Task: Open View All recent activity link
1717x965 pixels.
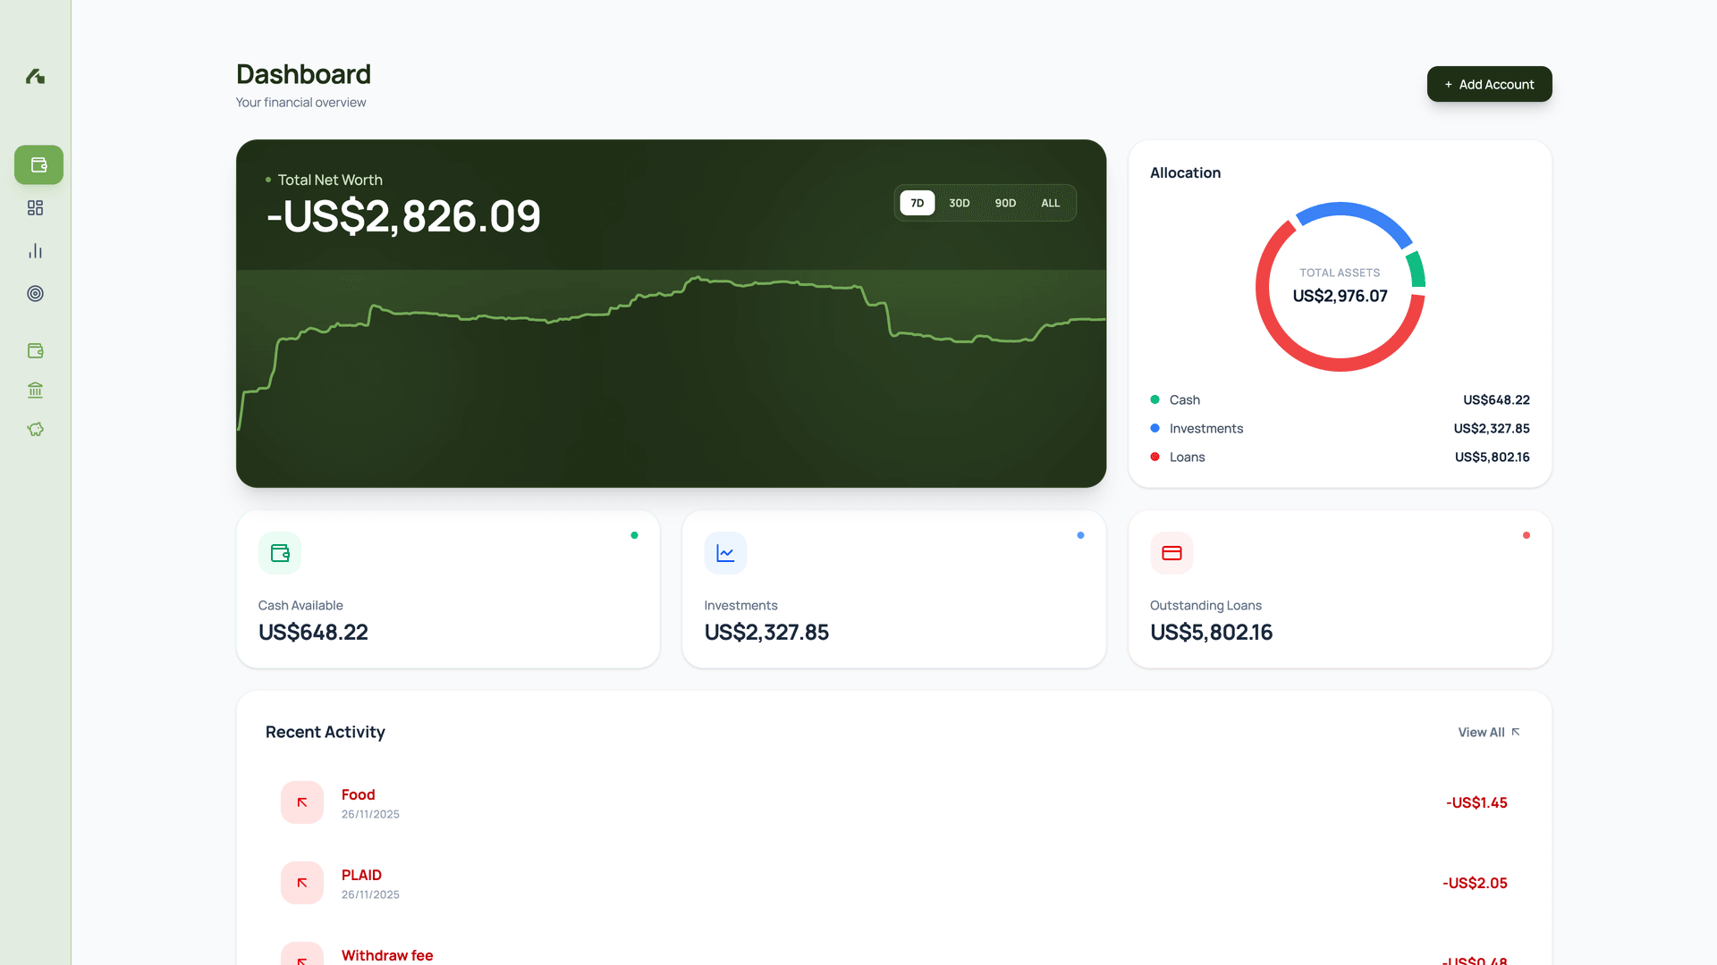Action: 1487,732
